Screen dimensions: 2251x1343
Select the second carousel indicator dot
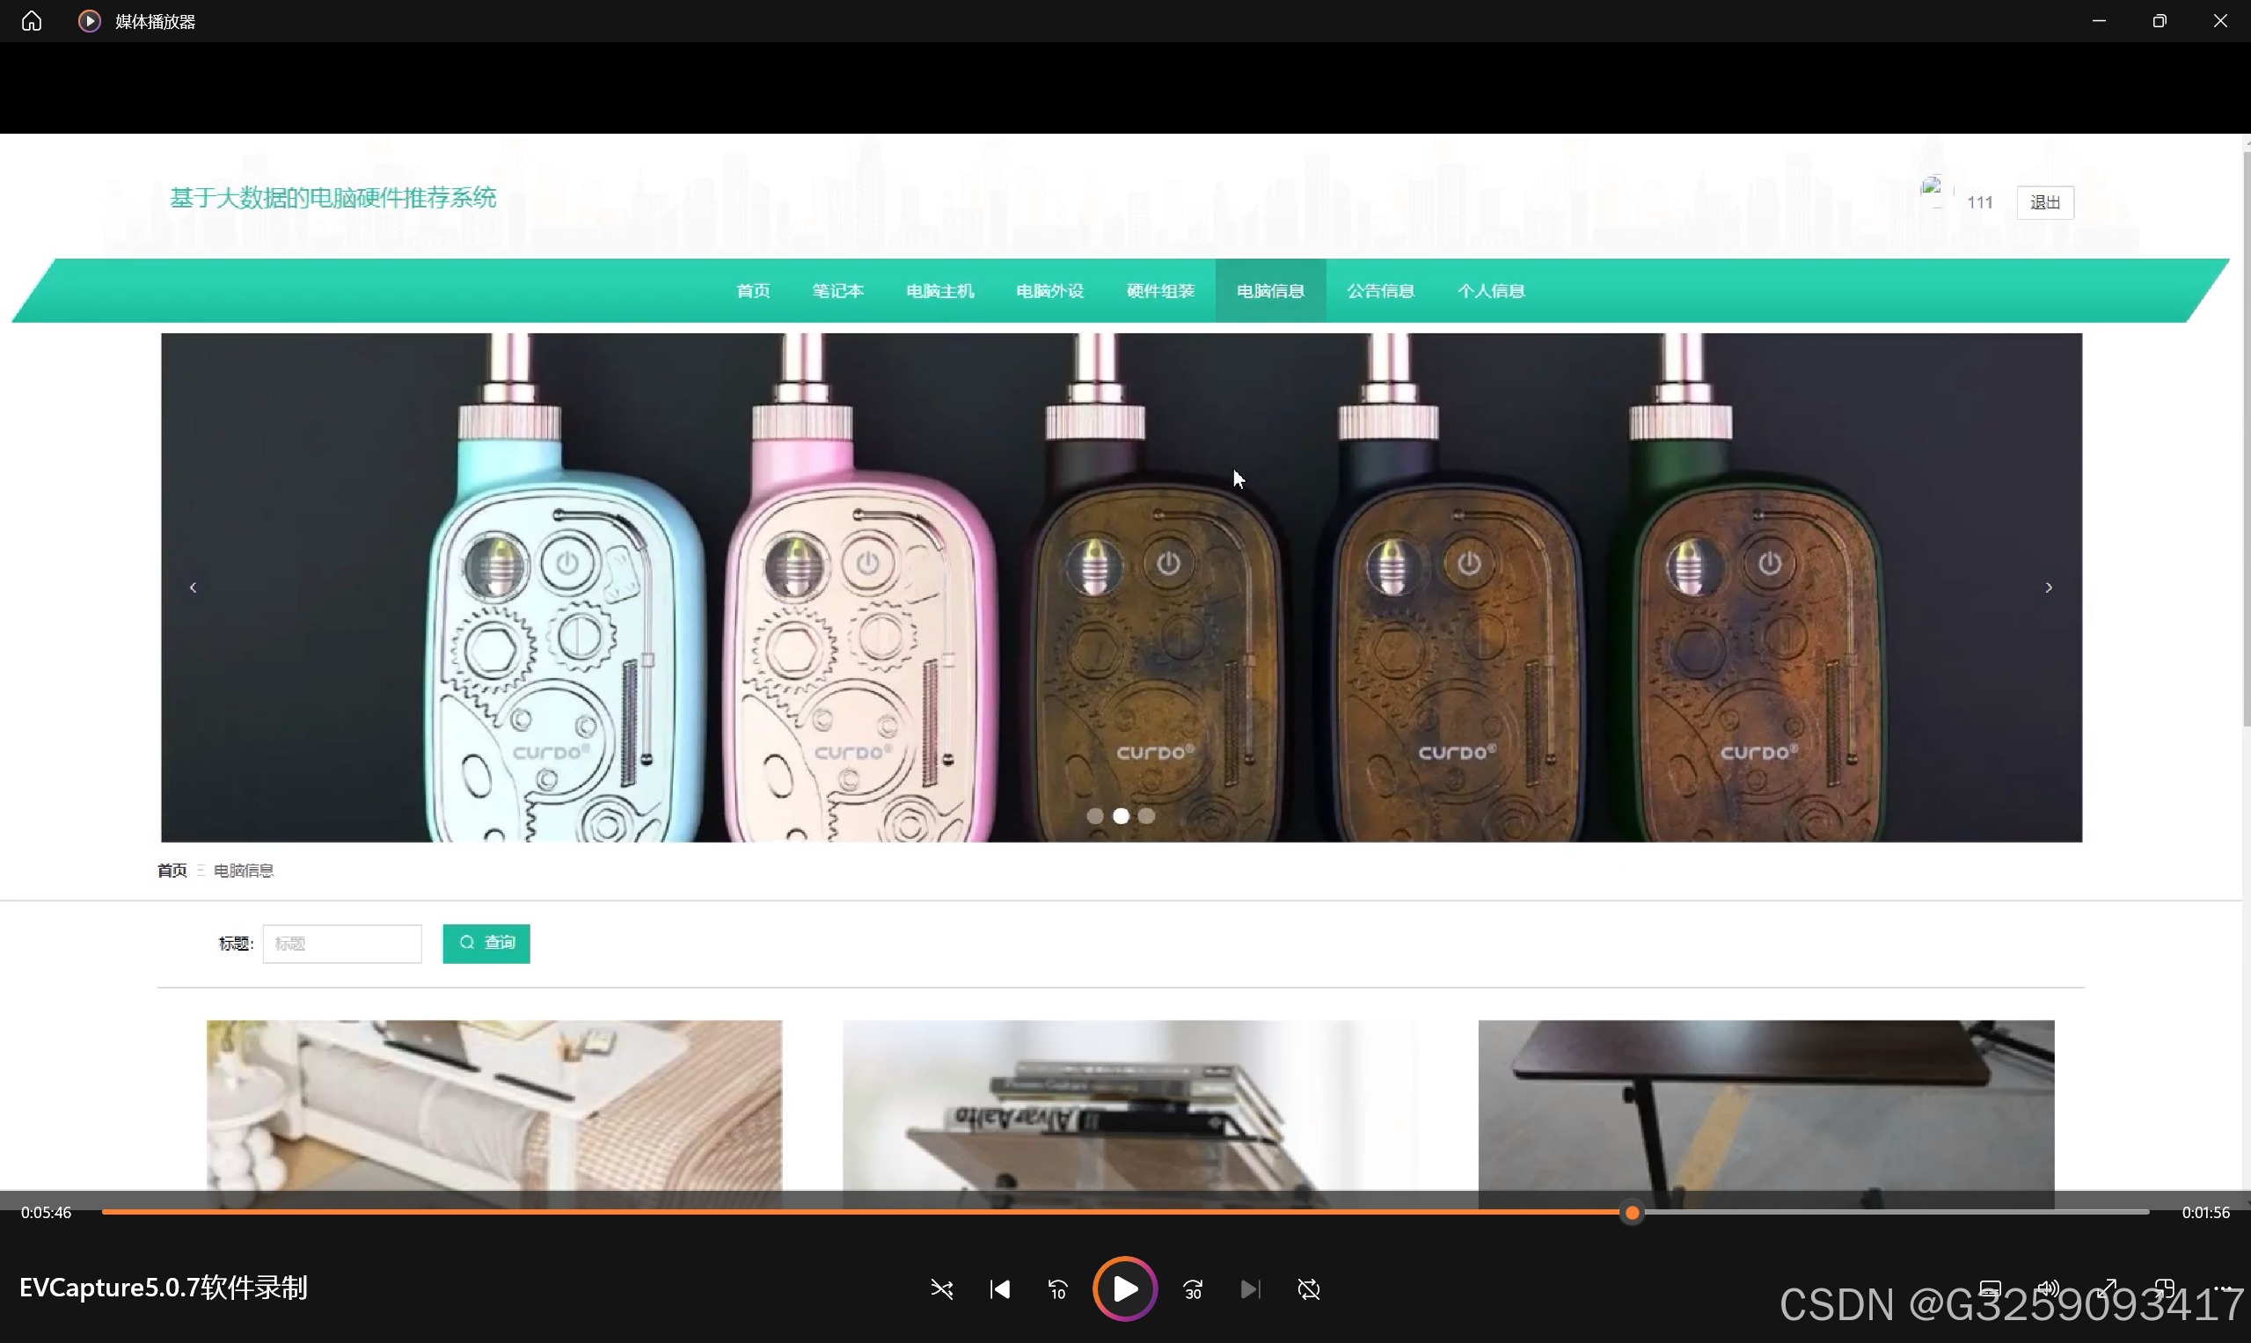click(x=1121, y=815)
